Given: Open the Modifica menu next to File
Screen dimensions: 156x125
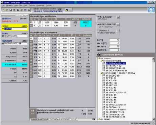Looking at the screenshot, I should coord(9,5).
